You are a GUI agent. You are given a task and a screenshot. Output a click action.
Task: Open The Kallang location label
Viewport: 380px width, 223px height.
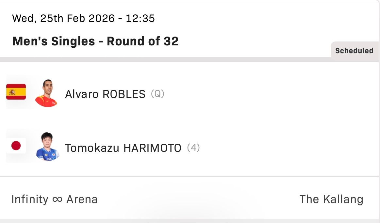pyautogui.click(x=331, y=199)
